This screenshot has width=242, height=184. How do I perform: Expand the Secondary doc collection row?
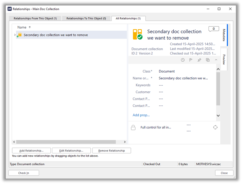point(15,35)
